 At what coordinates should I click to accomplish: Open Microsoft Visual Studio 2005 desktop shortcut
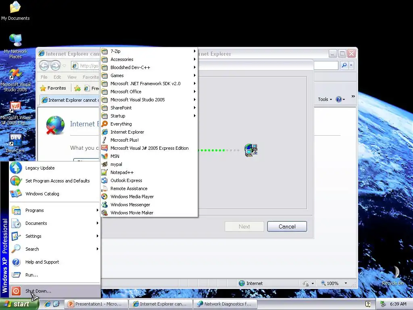15,80
